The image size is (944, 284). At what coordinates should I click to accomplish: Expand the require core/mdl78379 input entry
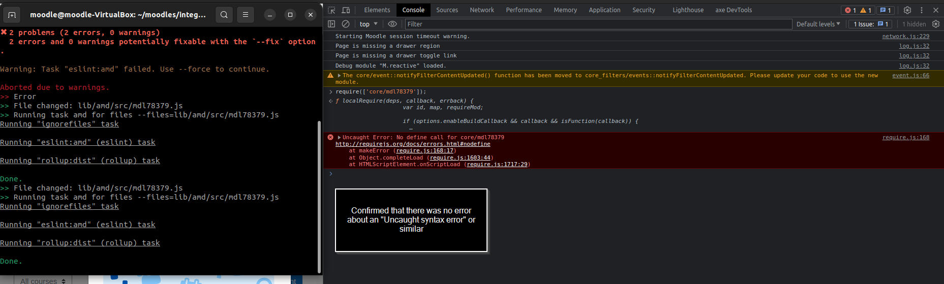tap(331, 91)
